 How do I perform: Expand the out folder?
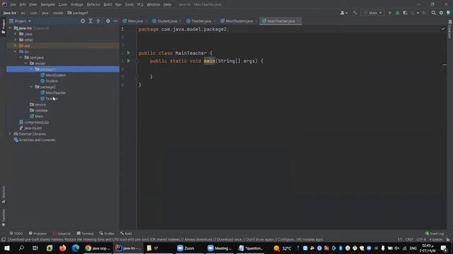coord(16,45)
